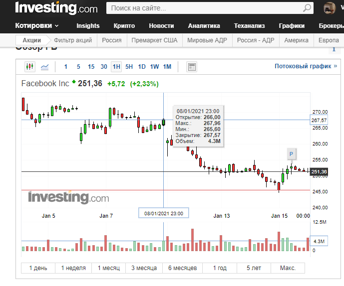Click the Jan 5 date axis label
The width and height of the screenshot is (344, 286).
(x=48, y=216)
